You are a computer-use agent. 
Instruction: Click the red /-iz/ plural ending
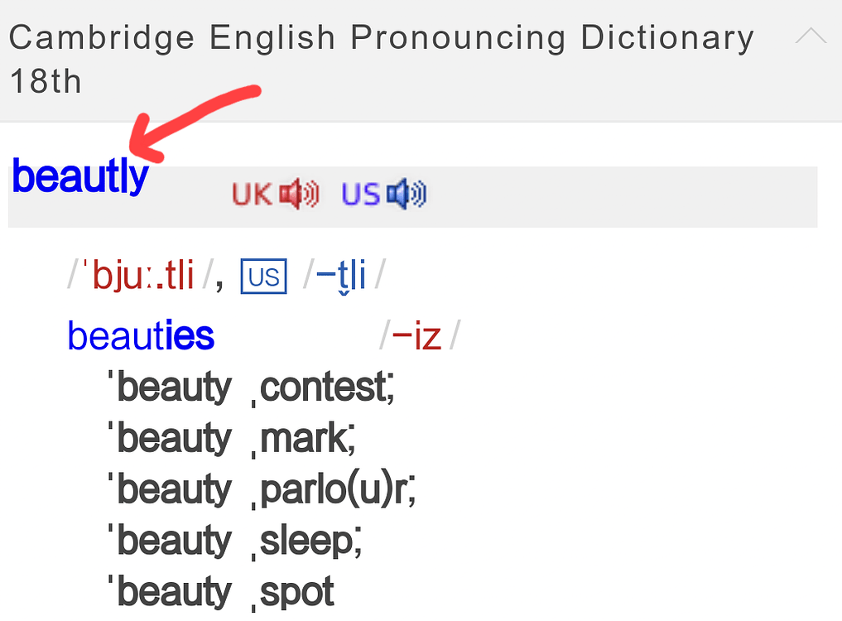[x=416, y=336]
